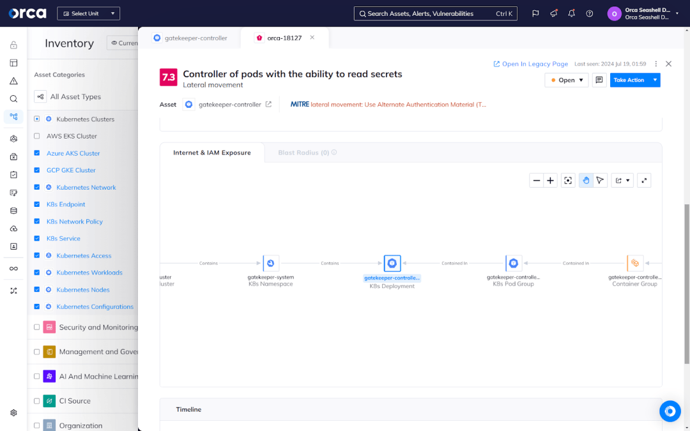Screen dimensions: 690x431
Task: Click the Take Action button
Action: tap(630, 80)
